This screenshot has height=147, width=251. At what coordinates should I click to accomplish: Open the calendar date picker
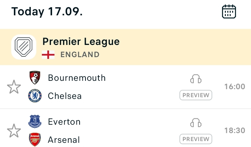229,12
